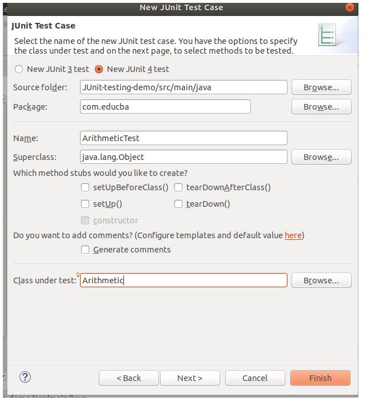The height and width of the screenshot is (401, 367).
Task: Check the tearDown() method stub box
Action: (x=178, y=204)
